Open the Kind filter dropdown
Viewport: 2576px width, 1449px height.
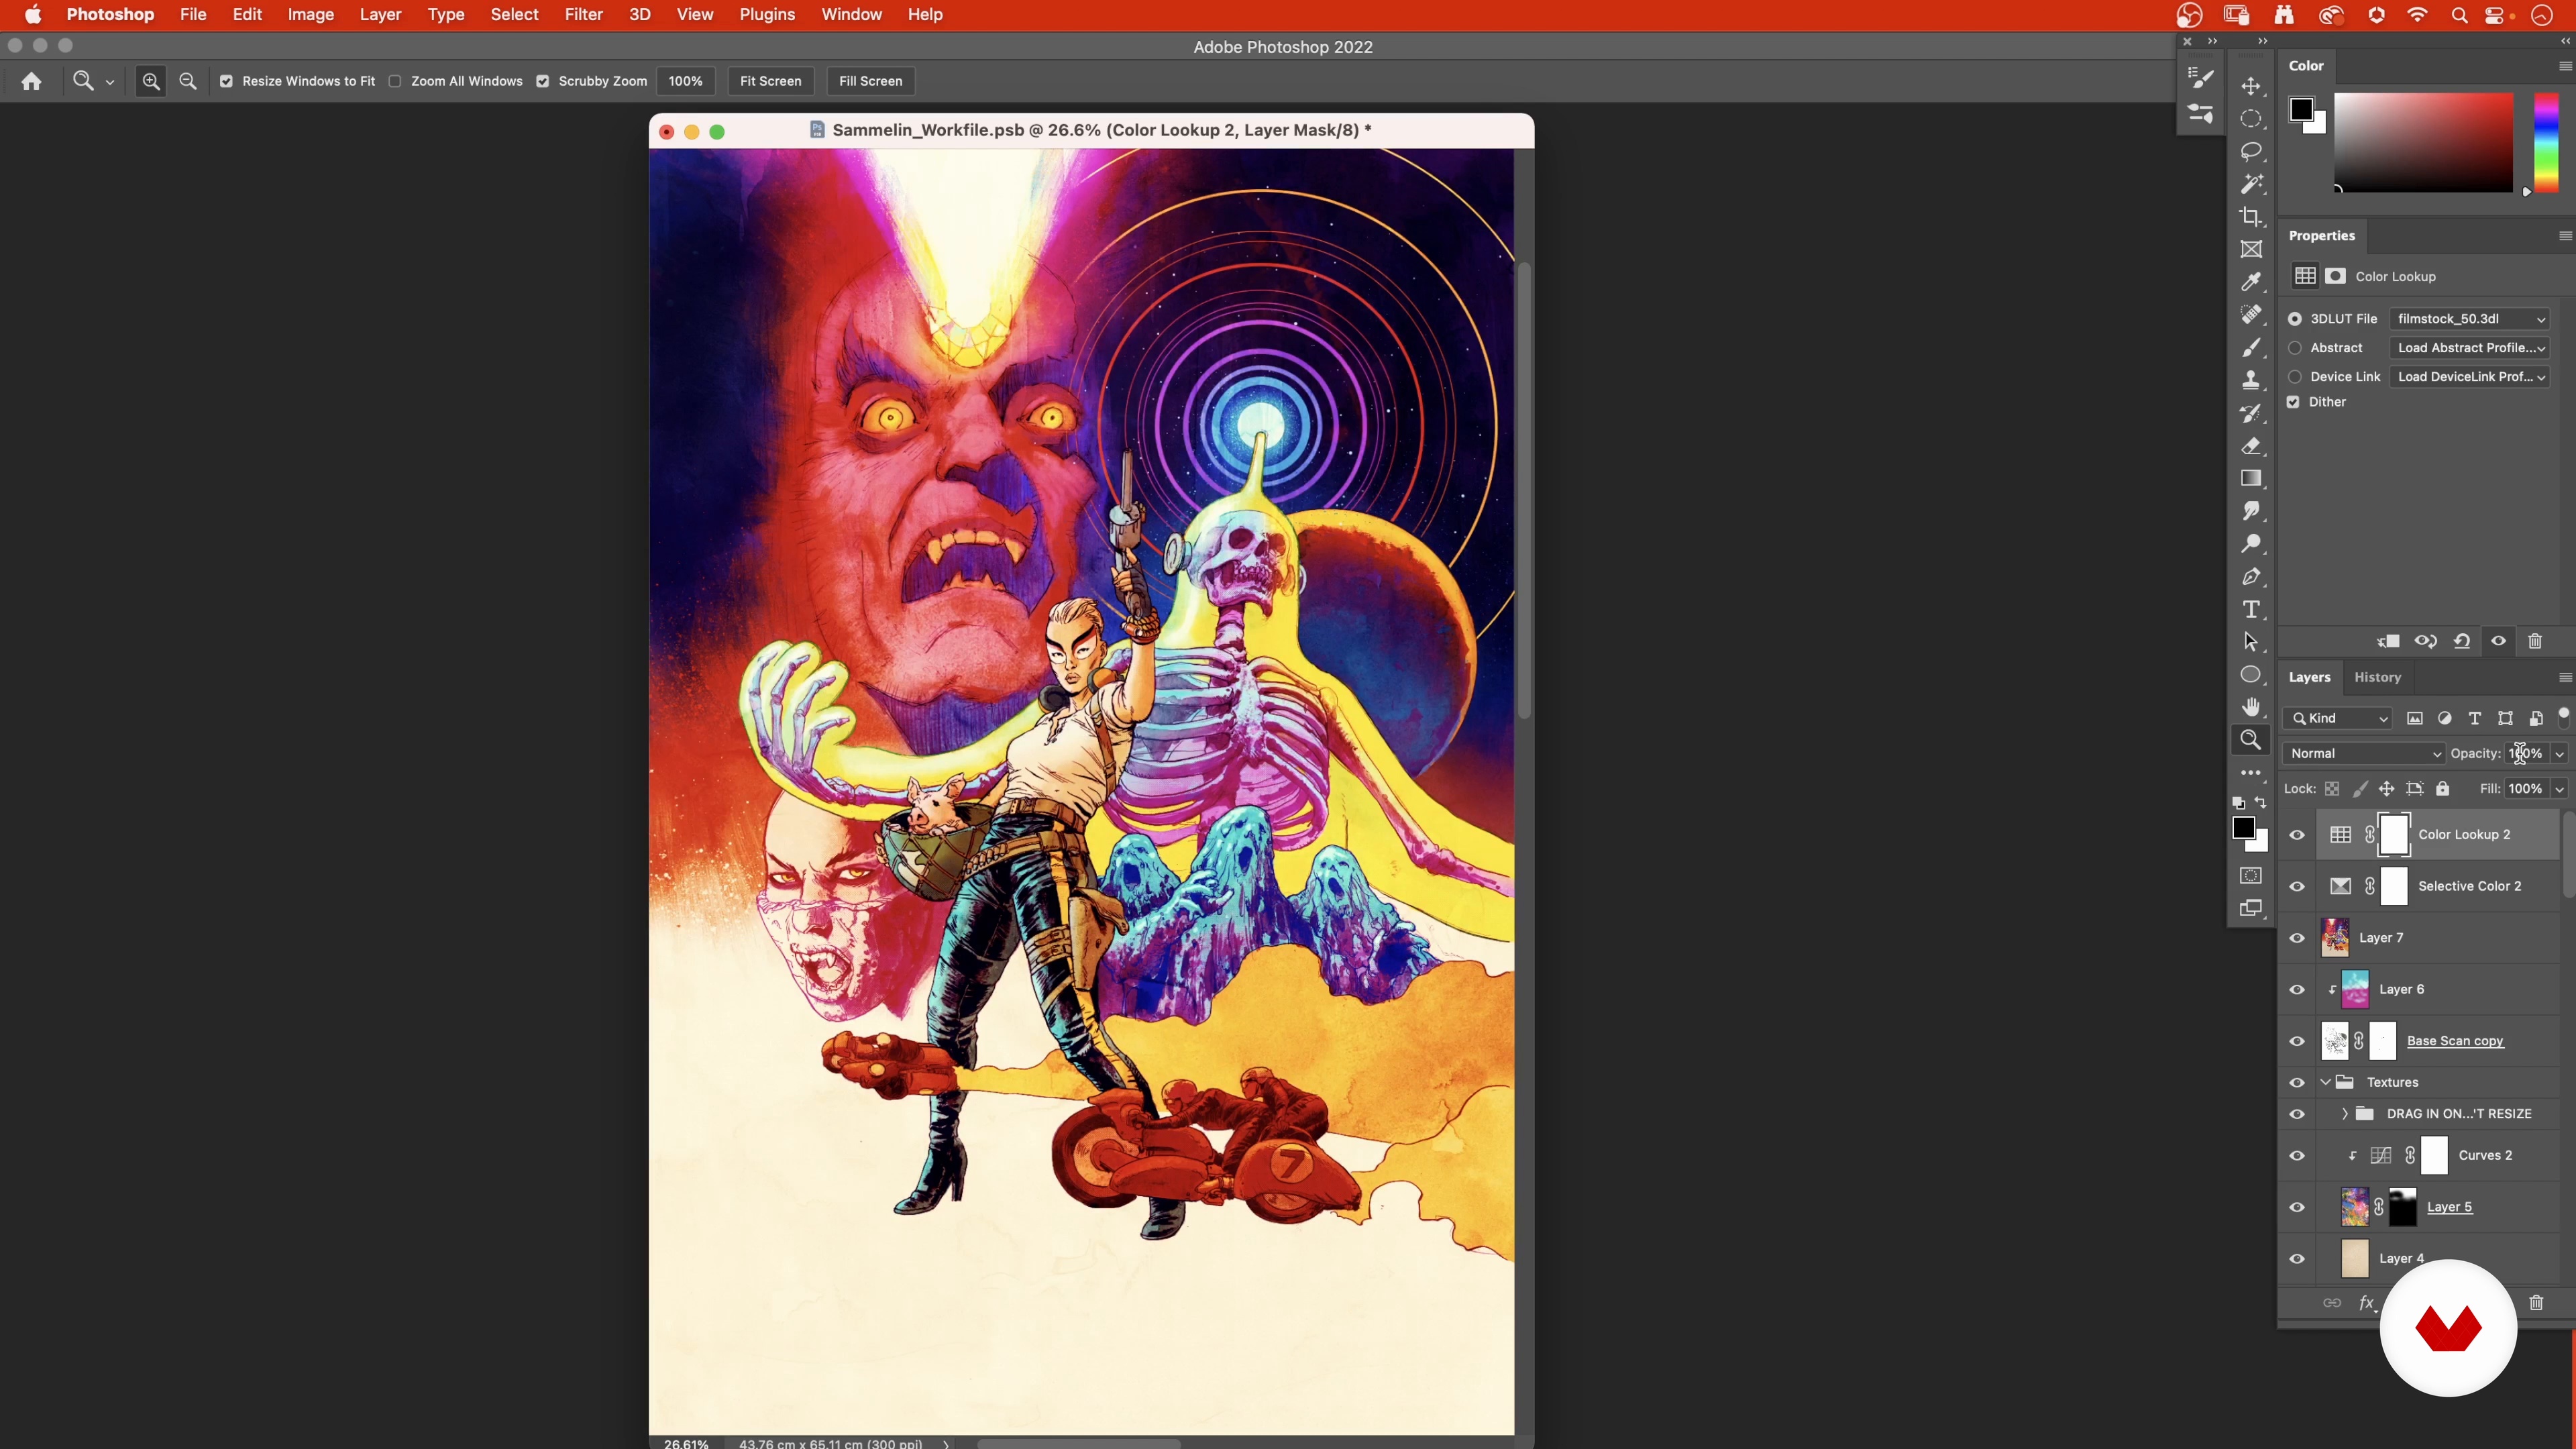coord(2338,719)
